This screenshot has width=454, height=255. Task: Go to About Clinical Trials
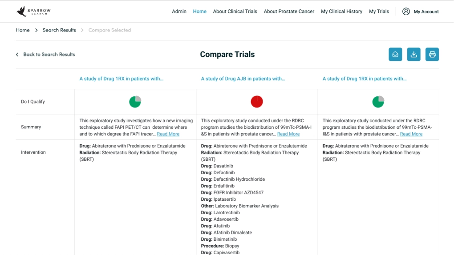235,11
